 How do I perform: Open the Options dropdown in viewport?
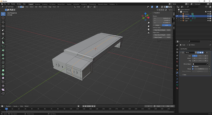point(171,10)
